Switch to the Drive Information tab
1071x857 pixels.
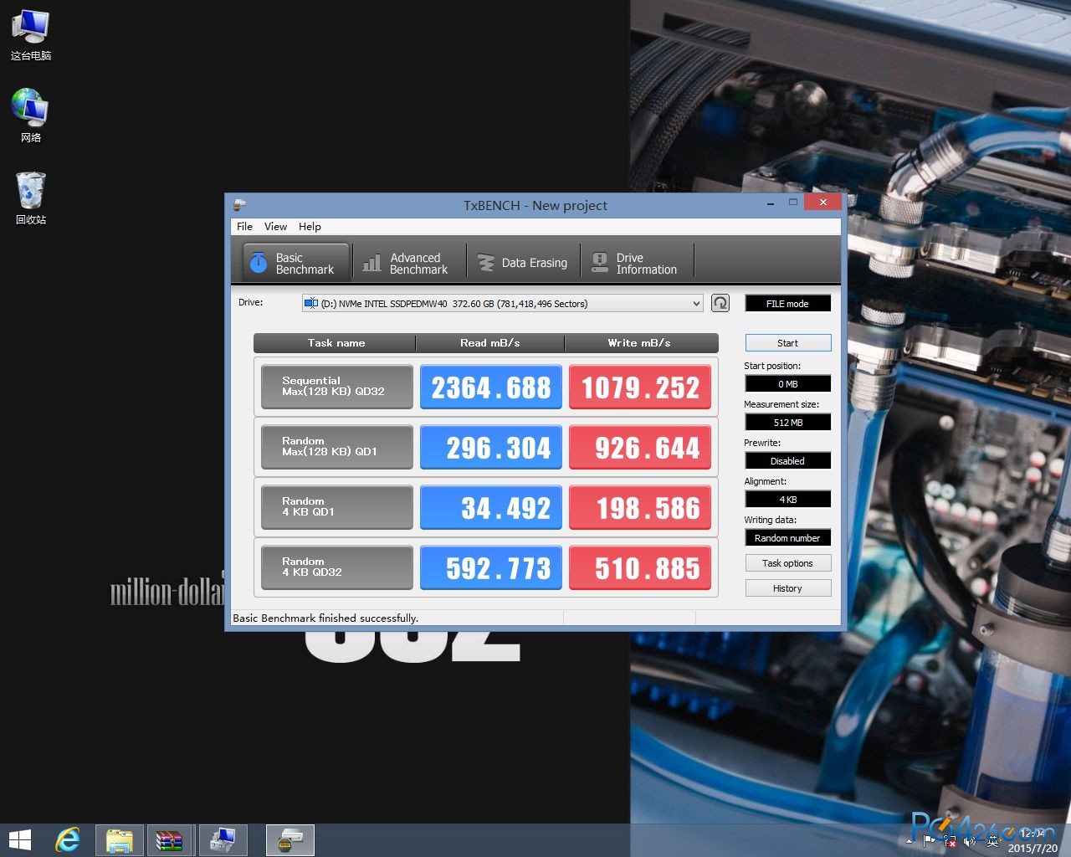638,263
